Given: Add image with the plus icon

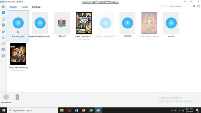Looking at the screenshot, I should pyautogui.click(x=161, y=6).
